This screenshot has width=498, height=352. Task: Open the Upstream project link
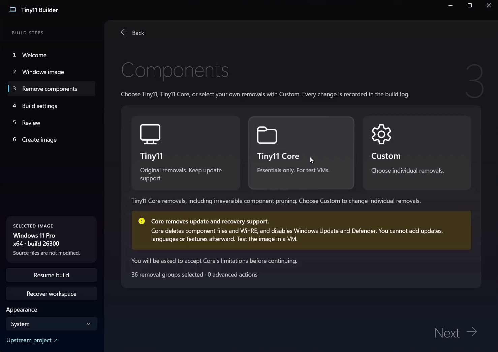32,340
